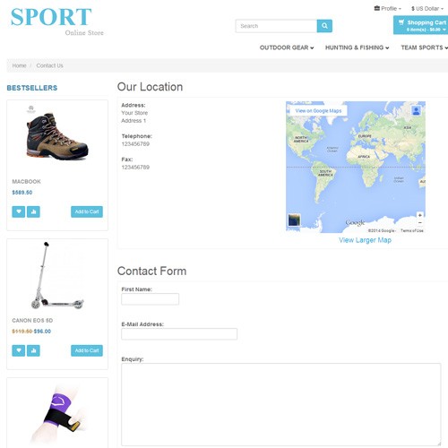This screenshot has width=448, height=448.
Task: Open View on Google Maps link
Action: [x=318, y=111]
